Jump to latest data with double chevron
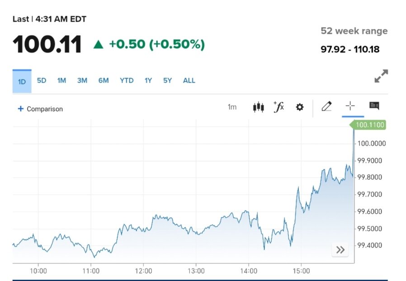This screenshot has width=406, height=281. click(340, 250)
